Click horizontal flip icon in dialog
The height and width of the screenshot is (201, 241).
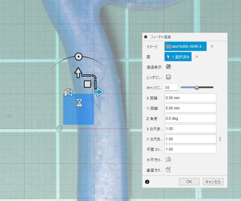point(168,159)
